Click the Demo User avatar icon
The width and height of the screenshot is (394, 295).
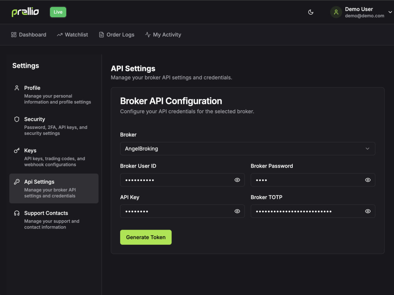click(336, 12)
